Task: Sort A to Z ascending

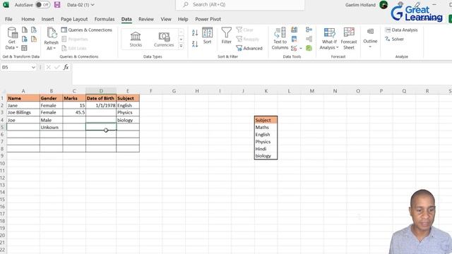Action: coord(195,32)
